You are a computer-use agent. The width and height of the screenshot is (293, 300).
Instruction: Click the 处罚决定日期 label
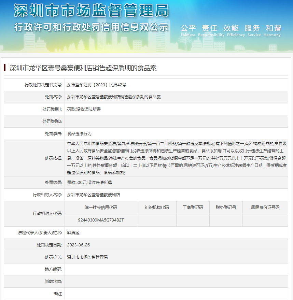point(50,245)
